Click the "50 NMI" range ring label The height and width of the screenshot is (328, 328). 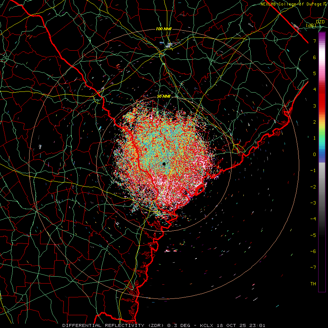coord(164,97)
